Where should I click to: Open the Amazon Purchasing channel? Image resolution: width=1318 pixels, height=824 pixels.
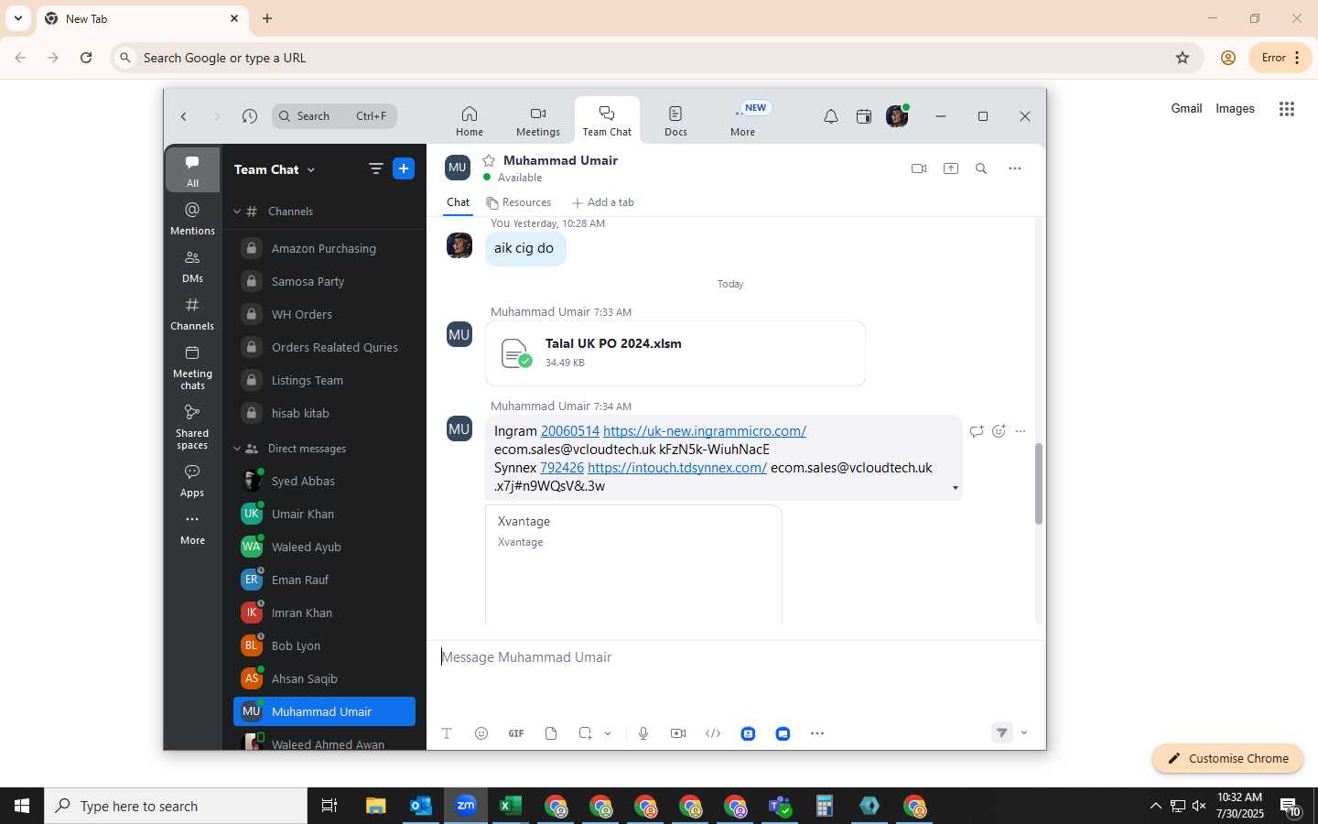point(324,248)
